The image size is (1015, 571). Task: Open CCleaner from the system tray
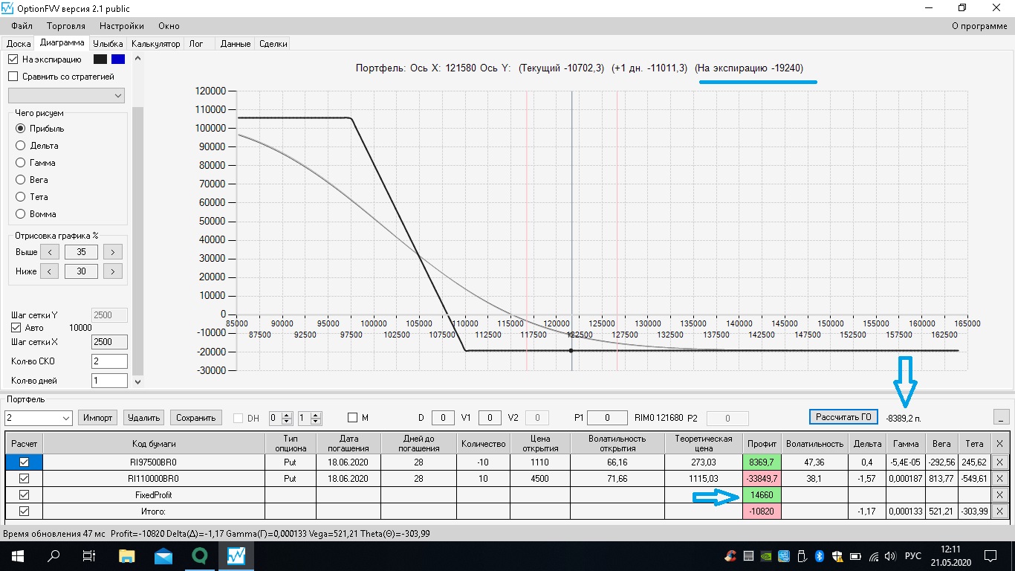click(731, 556)
